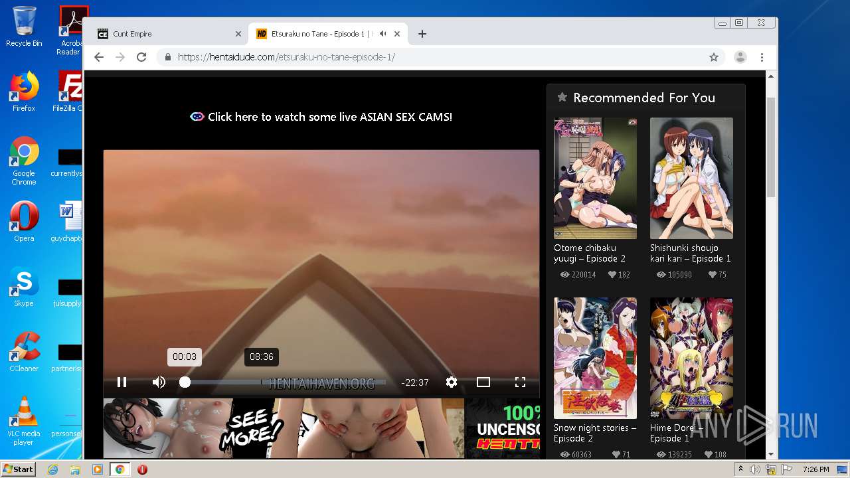Open a new browser tab
Viewport: 850px width, 478px height.
422,34
